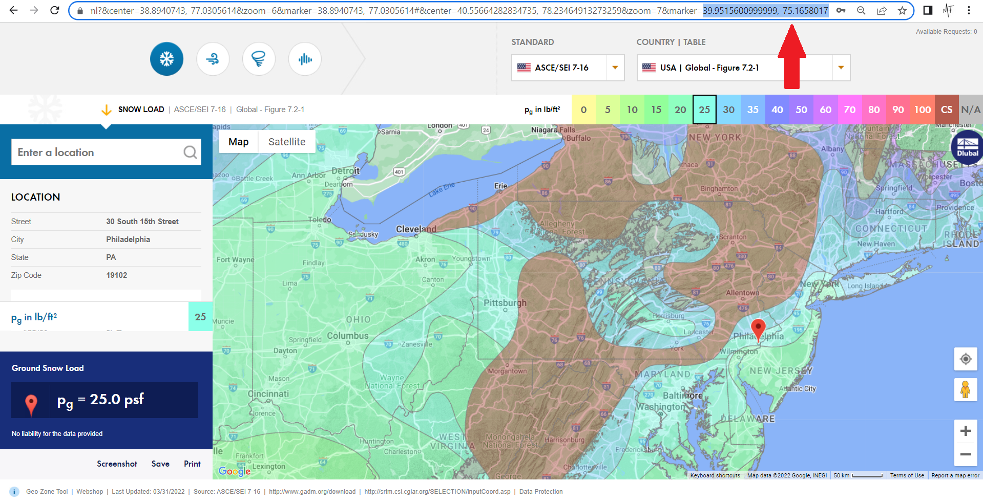Select the 35 legend swatch
This screenshot has width=983, height=504.
753,109
